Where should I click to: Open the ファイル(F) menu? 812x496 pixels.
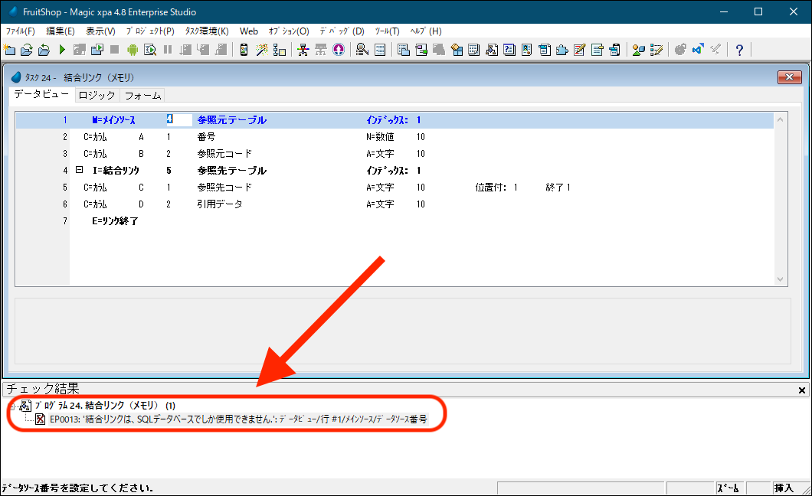pos(21,31)
